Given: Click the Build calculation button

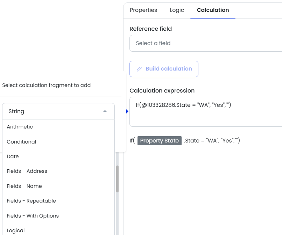Looking at the screenshot, I should pyautogui.click(x=164, y=69).
